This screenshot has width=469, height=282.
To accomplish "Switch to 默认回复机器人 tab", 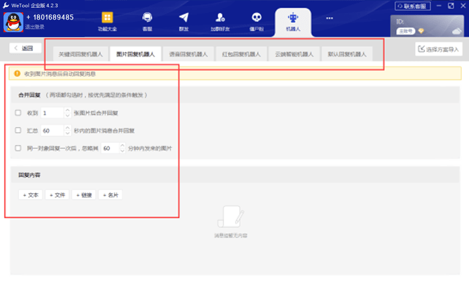I will click(347, 54).
